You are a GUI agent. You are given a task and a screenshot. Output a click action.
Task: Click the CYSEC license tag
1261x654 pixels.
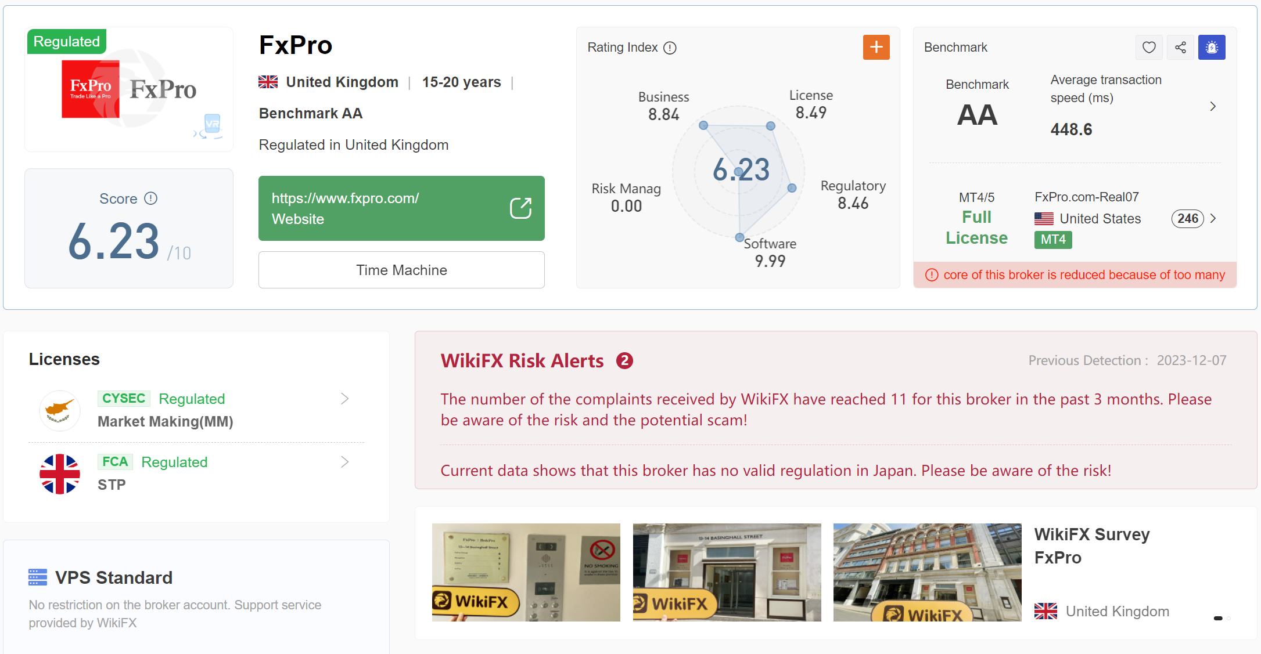[x=124, y=399]
